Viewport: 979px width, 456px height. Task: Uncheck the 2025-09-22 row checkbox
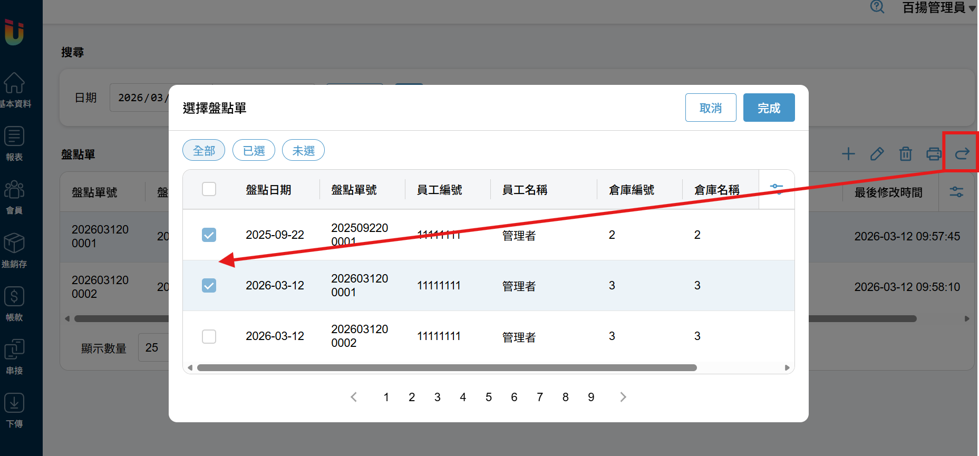pyautogui.click(x=209, y=235)
